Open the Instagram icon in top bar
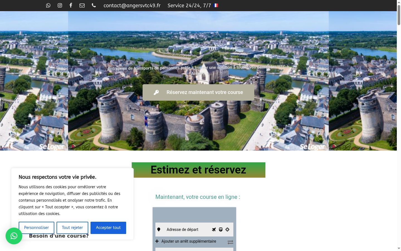 (60, 5)
